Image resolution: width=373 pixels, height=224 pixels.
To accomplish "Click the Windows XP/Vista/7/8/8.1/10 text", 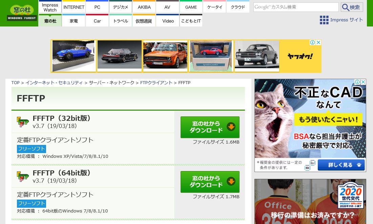I will pyautogui.click(x=75, y=156).
